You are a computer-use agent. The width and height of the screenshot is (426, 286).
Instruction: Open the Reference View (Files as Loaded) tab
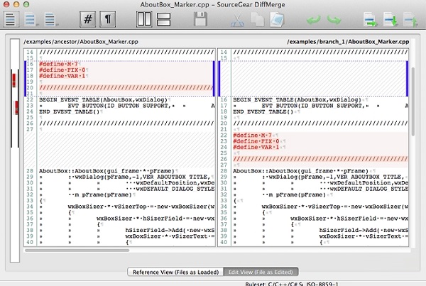coord(173,272)
